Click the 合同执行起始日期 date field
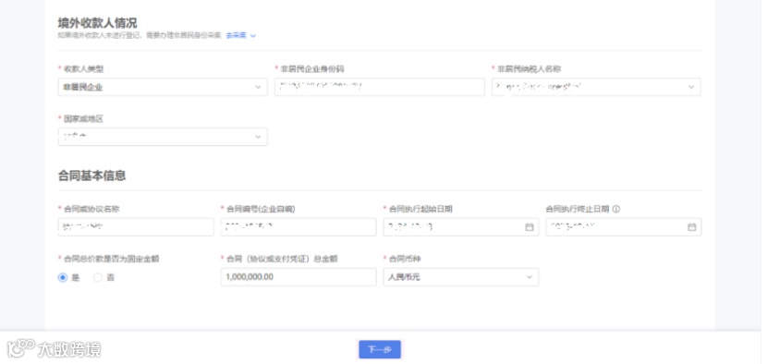The image size is (767, 364). 461,227
